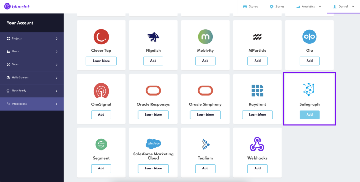The width and height of the screenshot is (360, 182).
Task: Click Learn More under Salesforce Marketing Cloud
Action: 153,168
